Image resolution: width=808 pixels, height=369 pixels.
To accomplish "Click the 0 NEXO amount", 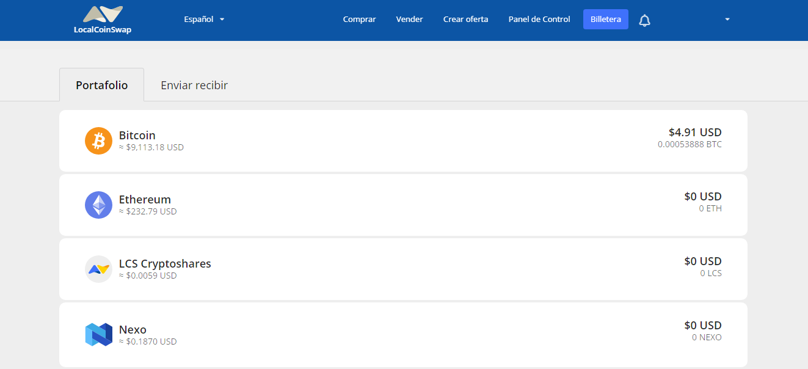I will pyautogui.click(x=707, y=337).
